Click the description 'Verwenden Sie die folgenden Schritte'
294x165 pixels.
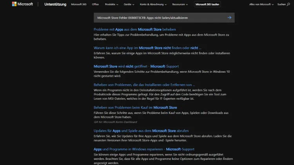(162, 74)
